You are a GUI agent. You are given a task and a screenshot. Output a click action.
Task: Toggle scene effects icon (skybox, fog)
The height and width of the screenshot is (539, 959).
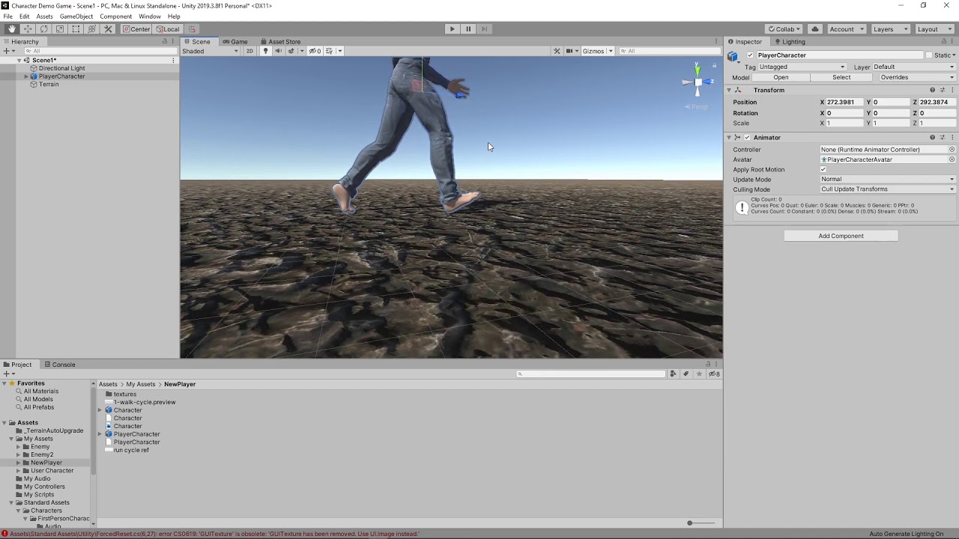291,51
